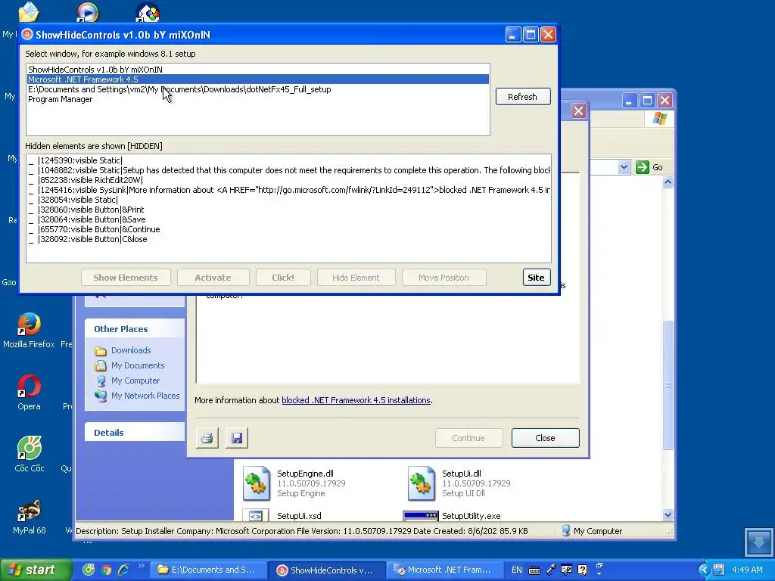Click the Refresh button
Image resolution: width=775 pixels, height=581 pixels.
(523, 97)
